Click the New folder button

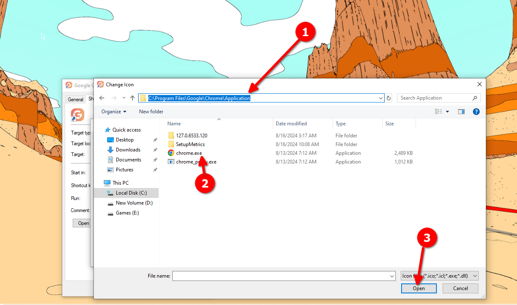(x=151, y=112)
